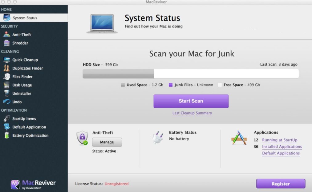Click the System Status laptop icon in sidebar
The image size is (312, 192).
6,18
